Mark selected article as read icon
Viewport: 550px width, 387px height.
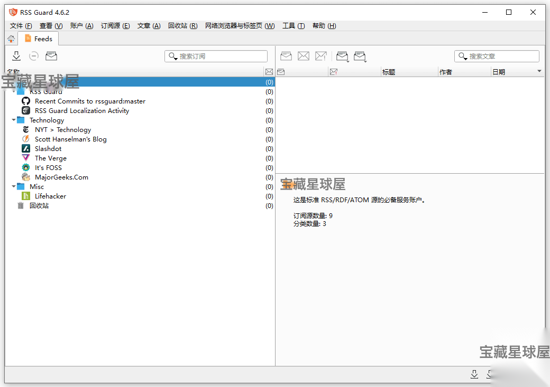click(x=286, y=56)
